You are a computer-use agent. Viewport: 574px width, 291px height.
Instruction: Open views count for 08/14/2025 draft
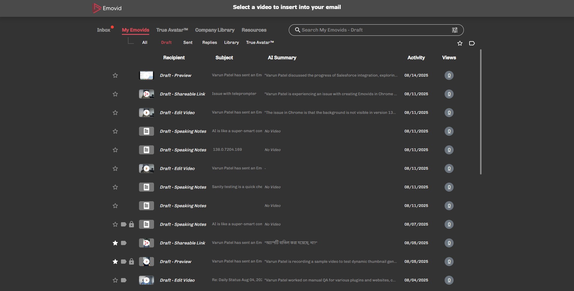pyautogui.click(x=449, y=75)
